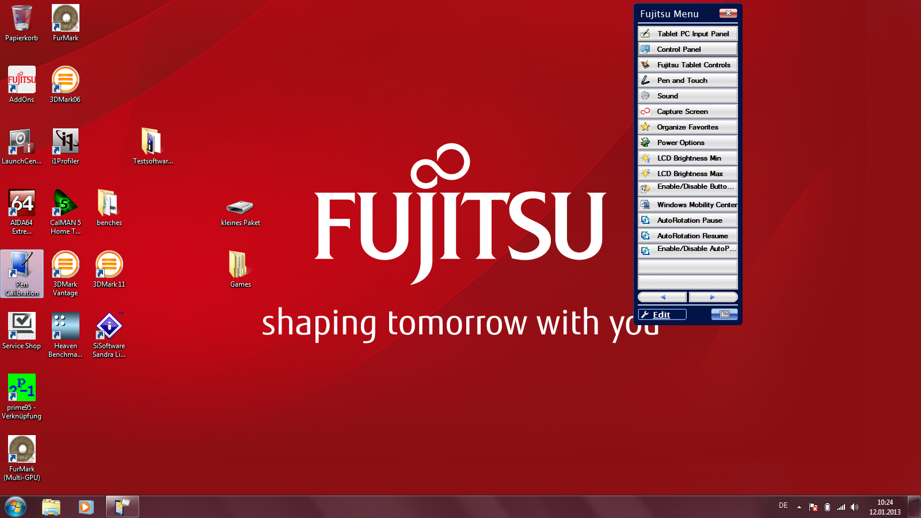This screenshot has height=518, width=921.
Task: Open Tablet PC Input Panel in Fujitsu Menu
Action: click(688, 33)
